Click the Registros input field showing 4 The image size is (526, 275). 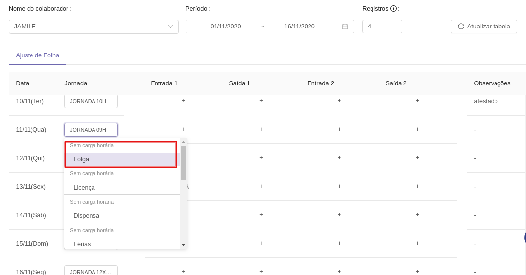(382, 27)
